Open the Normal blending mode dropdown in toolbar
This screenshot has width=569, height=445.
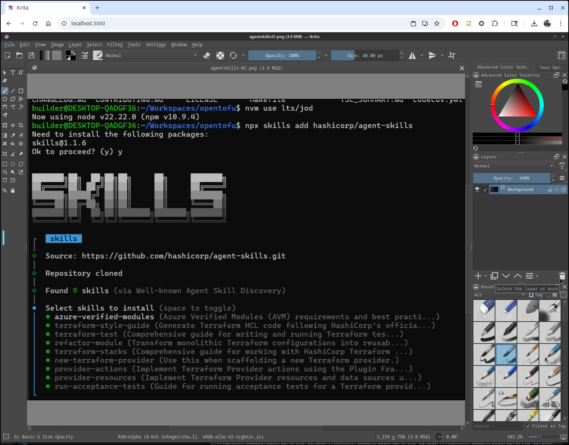[151, 55]
